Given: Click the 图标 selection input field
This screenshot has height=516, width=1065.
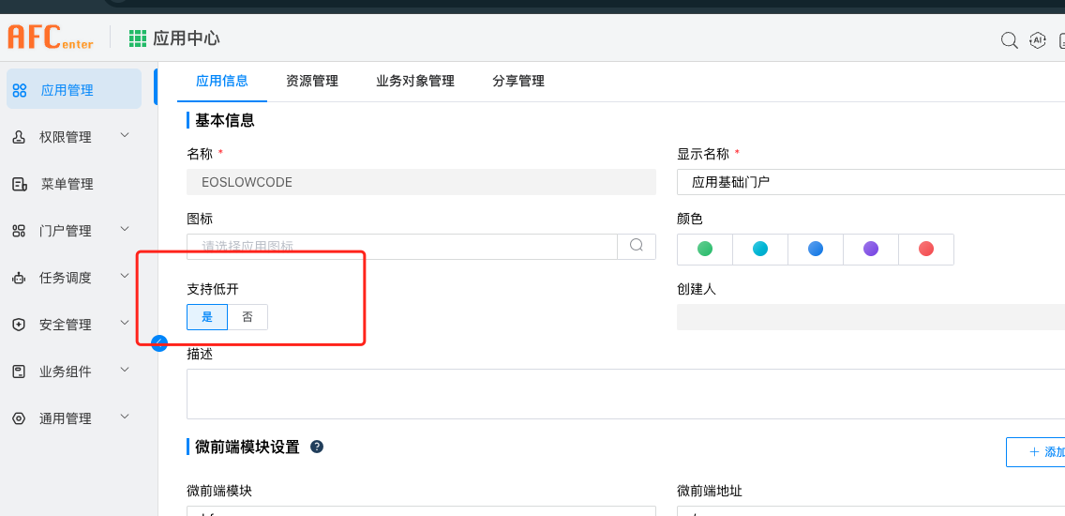Looking at the screenshot, I should (402, 246).
